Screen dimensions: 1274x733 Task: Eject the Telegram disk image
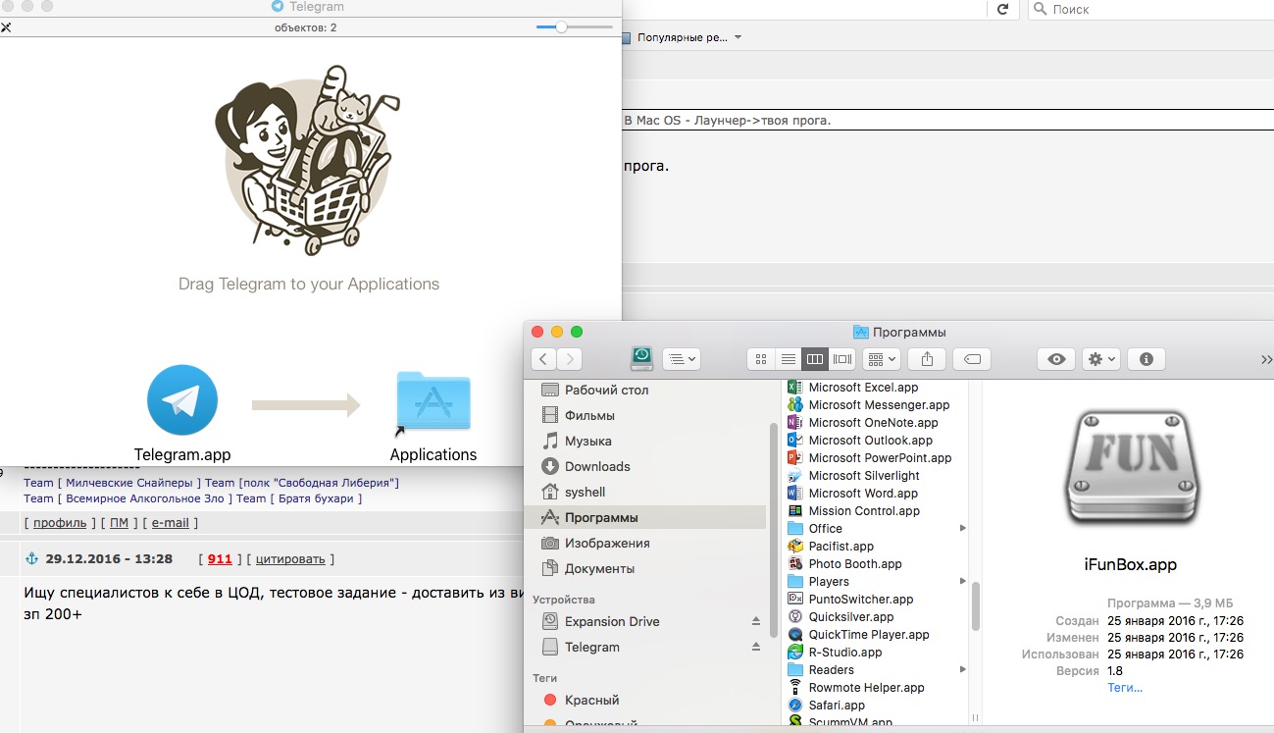coord(755,647)
